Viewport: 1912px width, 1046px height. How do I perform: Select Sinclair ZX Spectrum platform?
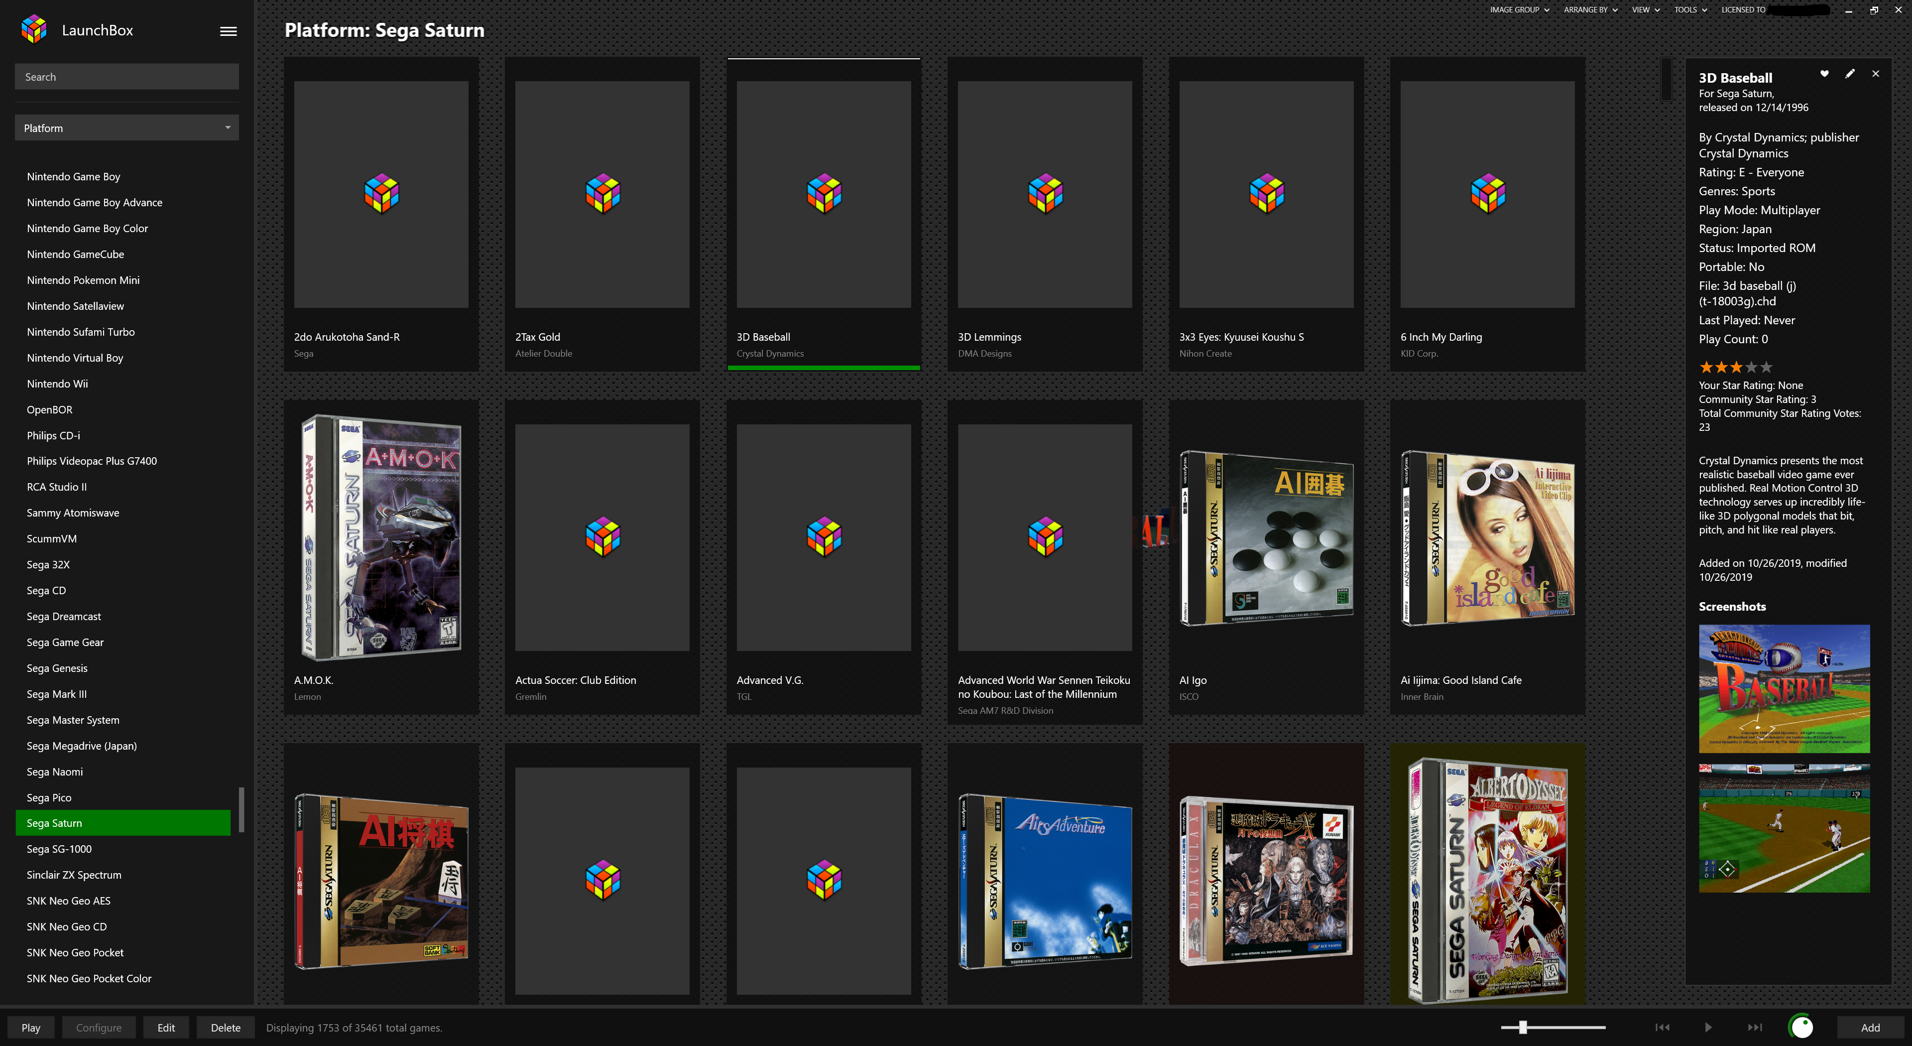[74, 875]
